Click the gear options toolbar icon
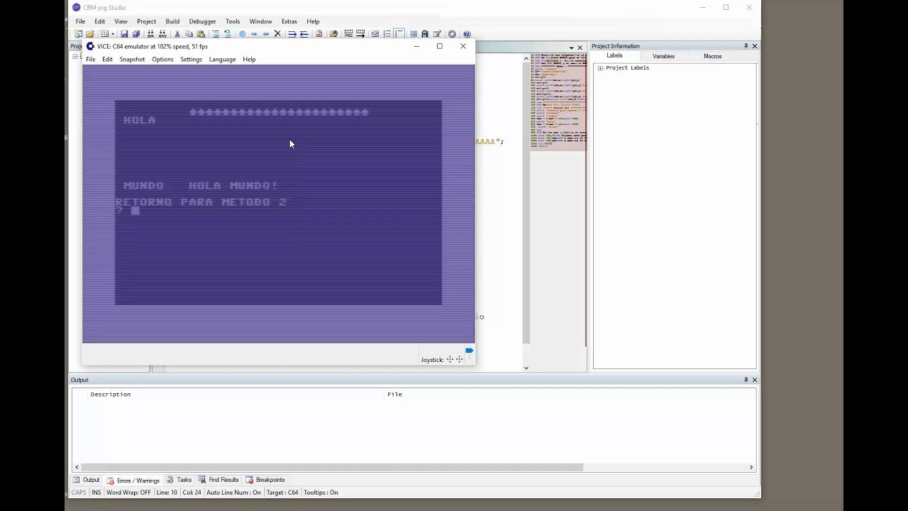This screenshot has width=908, height=511. pos(452,34)
